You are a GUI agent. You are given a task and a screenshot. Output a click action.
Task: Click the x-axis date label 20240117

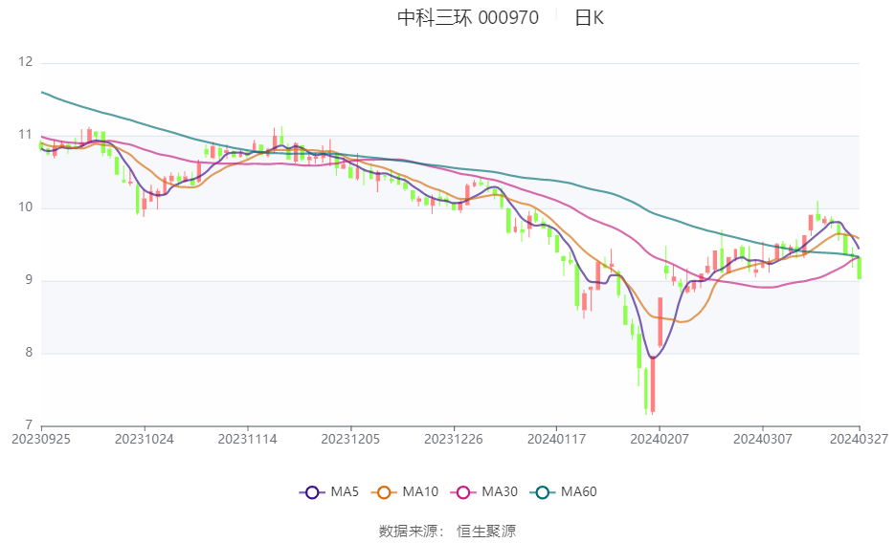556,440
